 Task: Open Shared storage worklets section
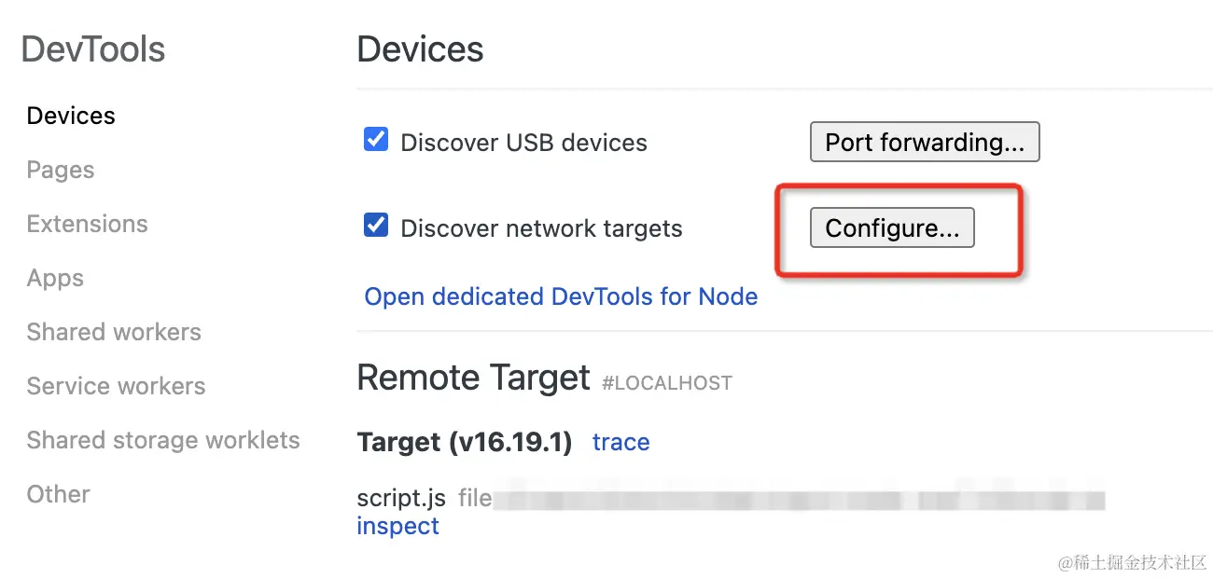coord(163,440)
